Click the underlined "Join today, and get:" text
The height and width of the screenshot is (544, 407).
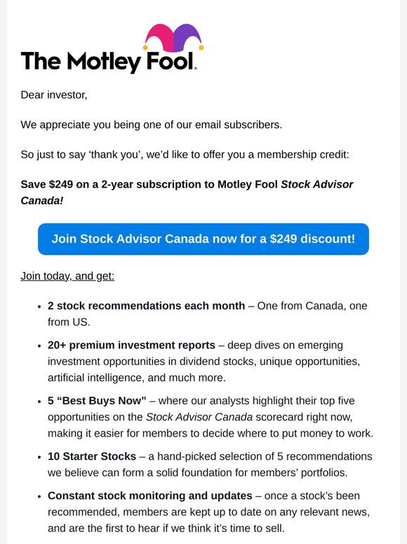coord(67,276)
